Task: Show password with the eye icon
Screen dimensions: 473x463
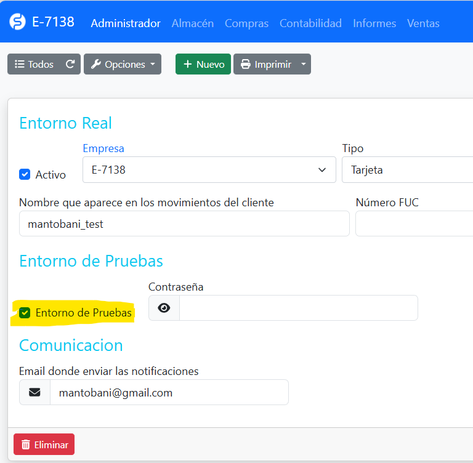Action: point(164,308)
